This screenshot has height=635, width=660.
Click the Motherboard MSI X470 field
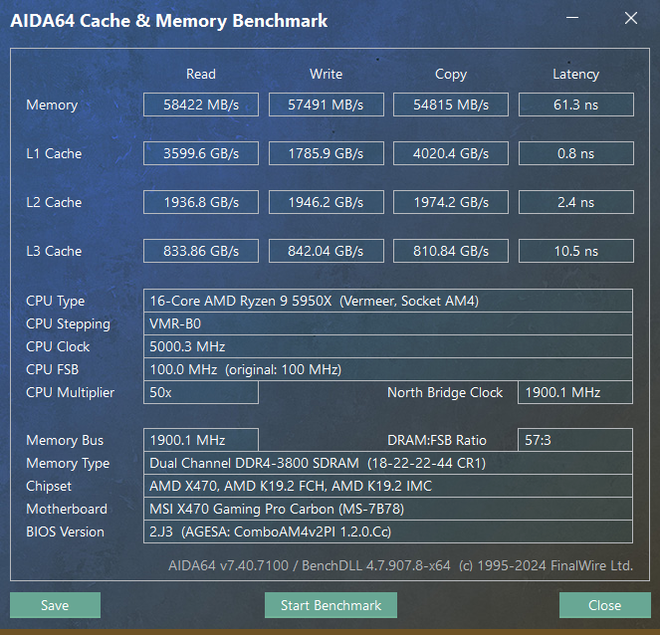pyautogui.click(x=388, y=509)
